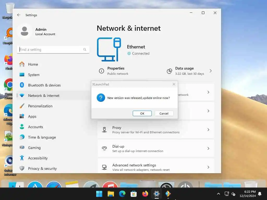Open Personalization settings

53,106
